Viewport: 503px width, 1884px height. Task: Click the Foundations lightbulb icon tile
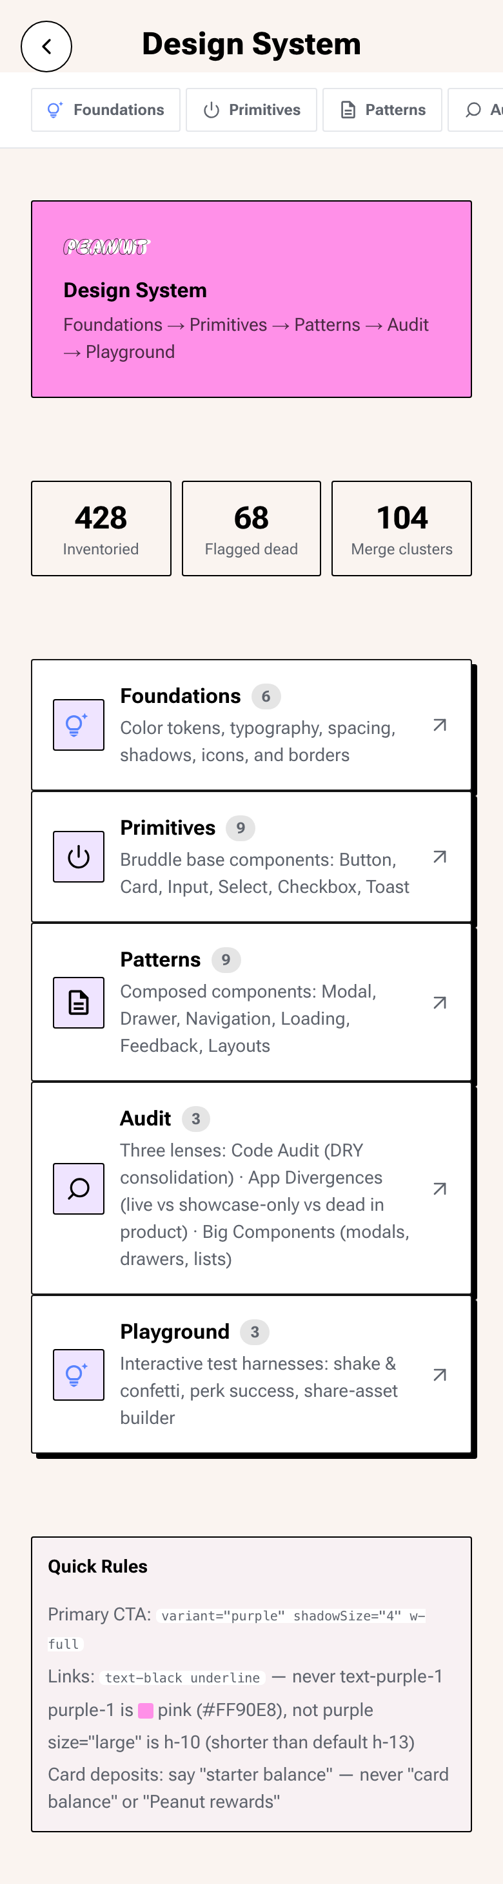(78, 725)
